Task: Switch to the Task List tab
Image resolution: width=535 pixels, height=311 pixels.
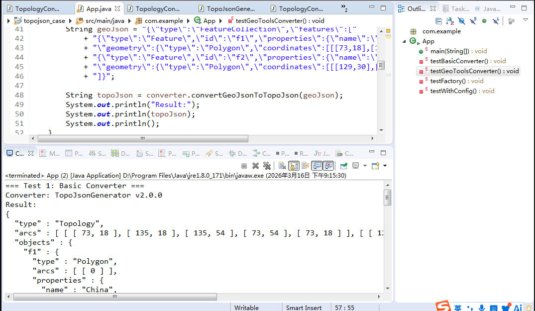Action: click(x=456, y=8)
